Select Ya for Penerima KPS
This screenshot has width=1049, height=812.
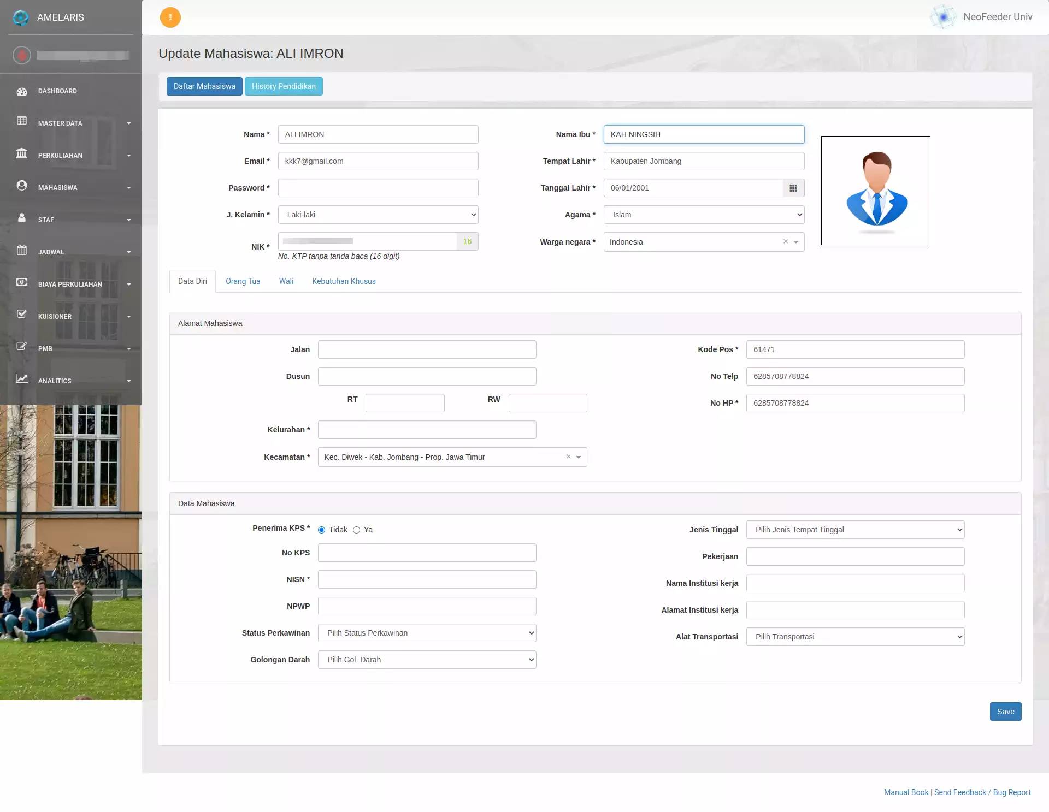click(x=357, y=530)
